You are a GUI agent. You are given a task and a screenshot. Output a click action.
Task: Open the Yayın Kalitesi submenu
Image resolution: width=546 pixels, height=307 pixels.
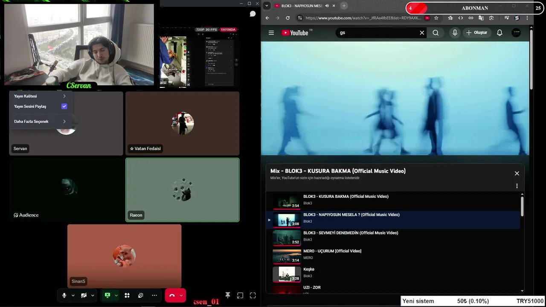[40, 96]
